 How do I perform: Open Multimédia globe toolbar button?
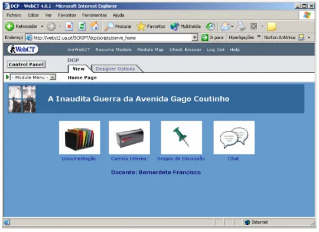pos(185,27)
